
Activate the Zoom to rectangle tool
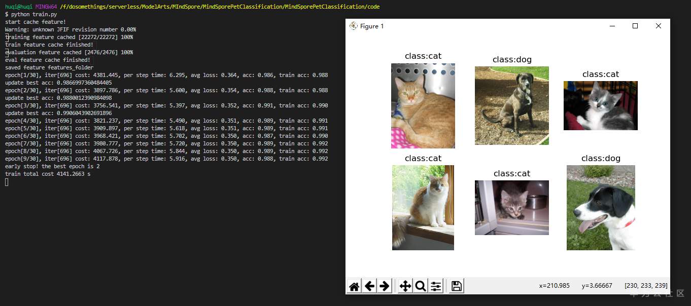pyautogui.click(x=420, y=286)
